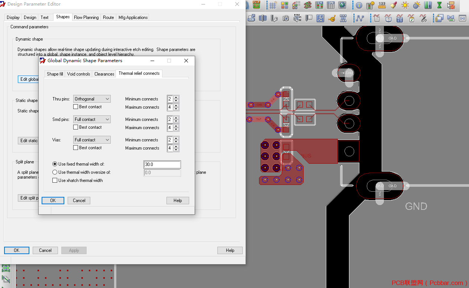
Task: Click the blue connected-path route icon
Action: (360, 18)
